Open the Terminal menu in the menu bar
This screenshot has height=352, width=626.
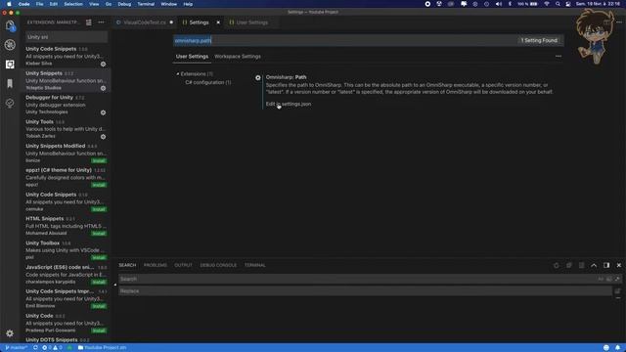(146, 4)
